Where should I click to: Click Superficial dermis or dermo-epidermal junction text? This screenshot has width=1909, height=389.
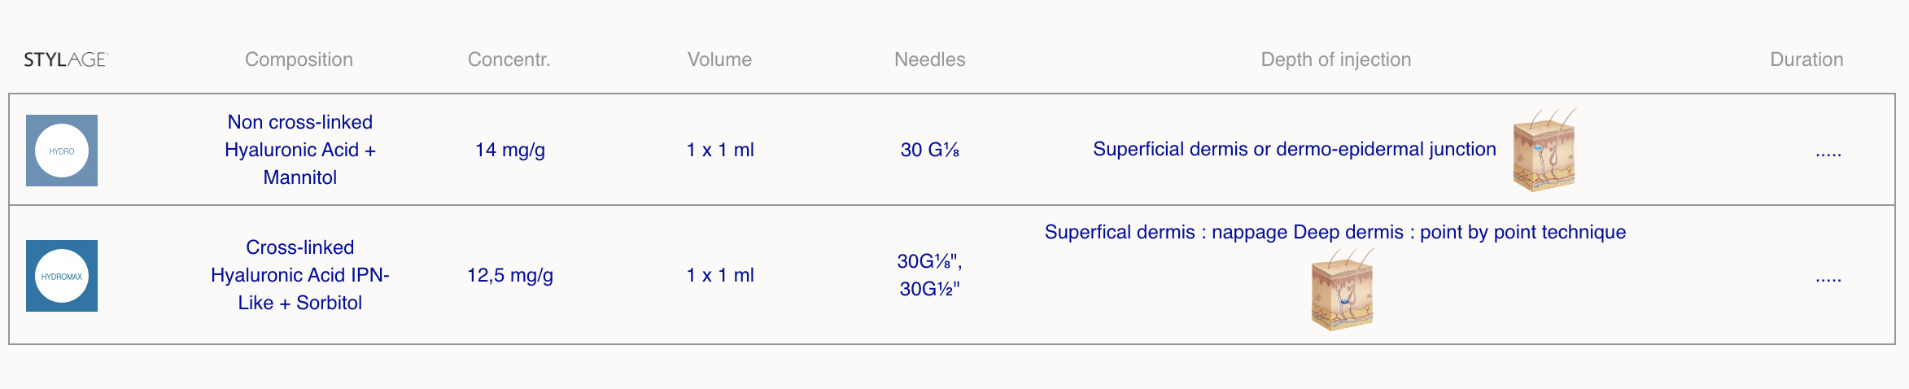(1295, 149)
